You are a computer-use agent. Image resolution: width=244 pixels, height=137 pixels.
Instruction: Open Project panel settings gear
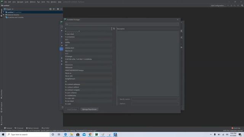[x=58, y=9]
